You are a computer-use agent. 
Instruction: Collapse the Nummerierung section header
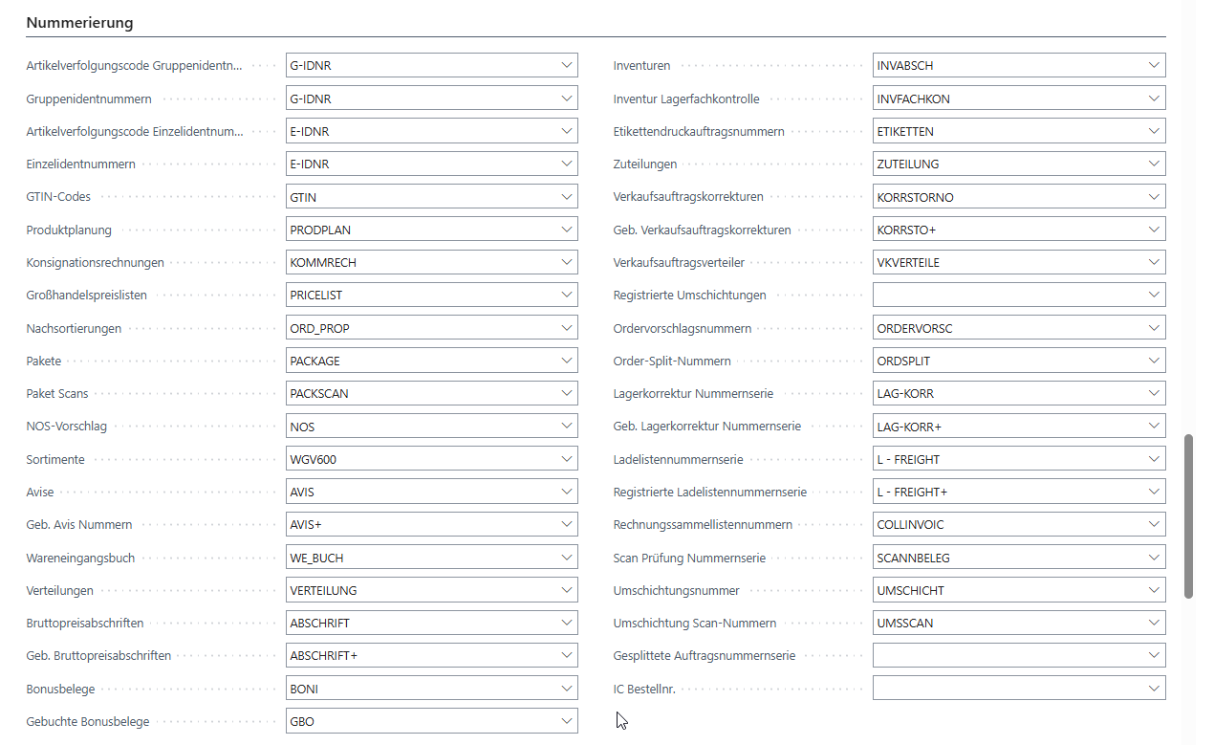click(x=79, y=22)
